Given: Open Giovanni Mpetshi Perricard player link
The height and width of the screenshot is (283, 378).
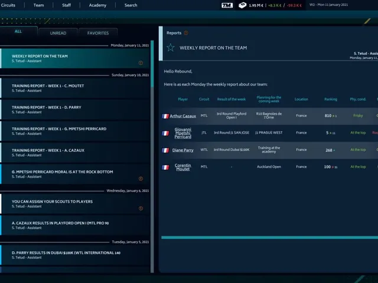Looking at the screenshot, I should tap(183, 133).
